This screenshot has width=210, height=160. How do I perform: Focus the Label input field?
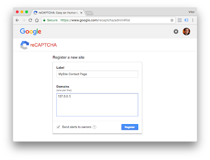point(97,74)
